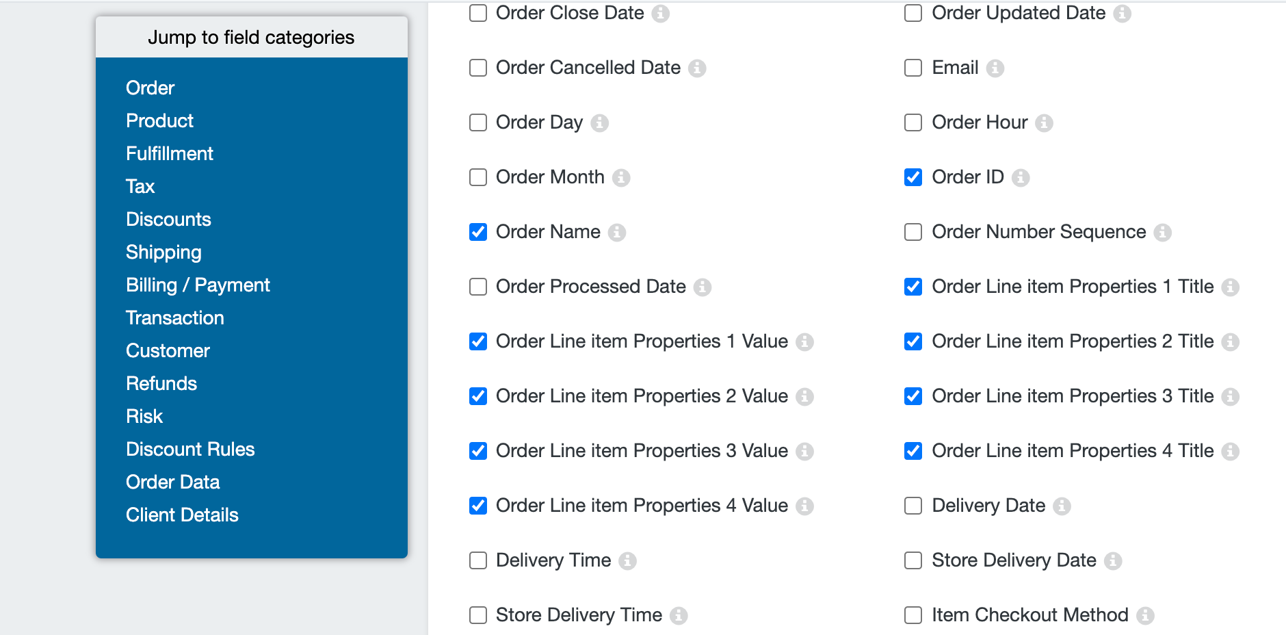Open info icon for Item Checkout Method

click(x=1145, y=615)
